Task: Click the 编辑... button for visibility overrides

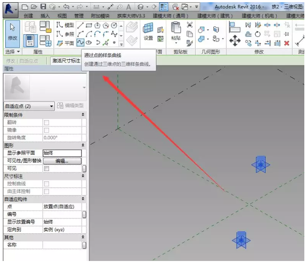Action: click(x=62, y=161)
